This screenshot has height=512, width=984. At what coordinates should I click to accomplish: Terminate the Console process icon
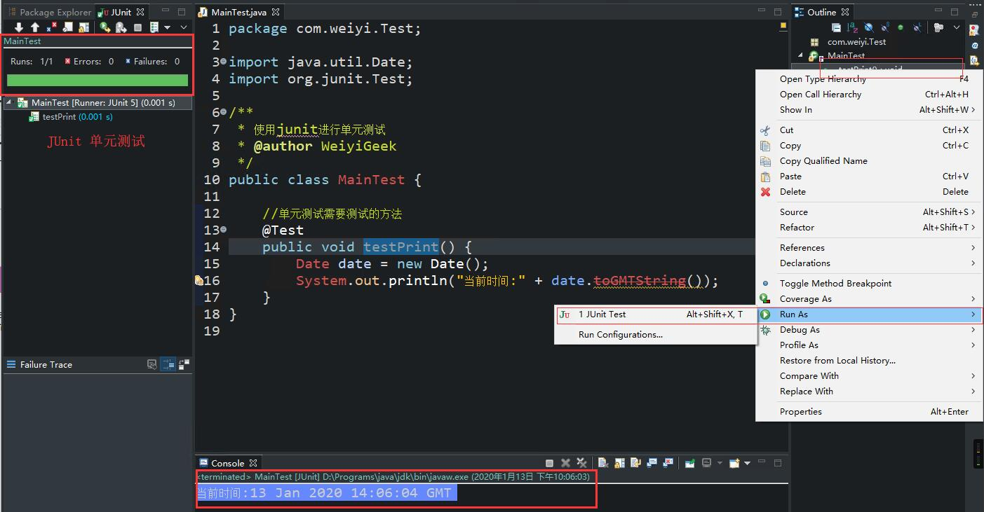(549, 463)
